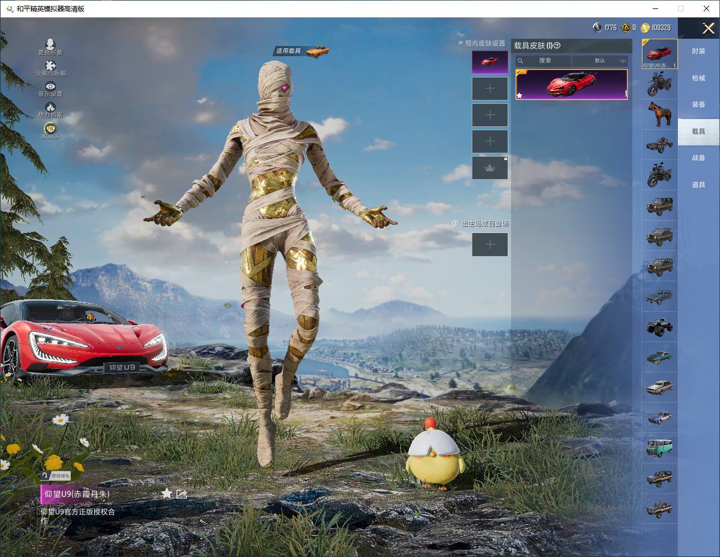Select the first black motorcycle vehicle

coord(659,84)
